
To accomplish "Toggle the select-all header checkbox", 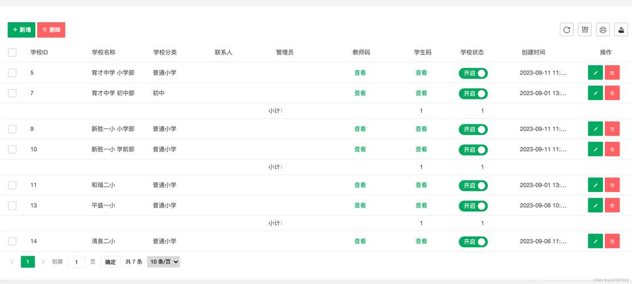I will click(x=13, y=52).
